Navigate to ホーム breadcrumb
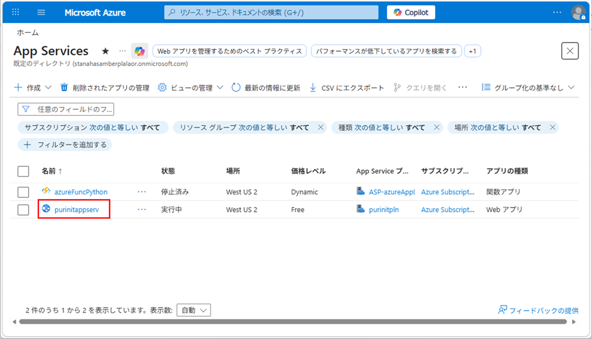Image resolution: width=592 pixels, height=339 pixels. [x=27, y=32]
